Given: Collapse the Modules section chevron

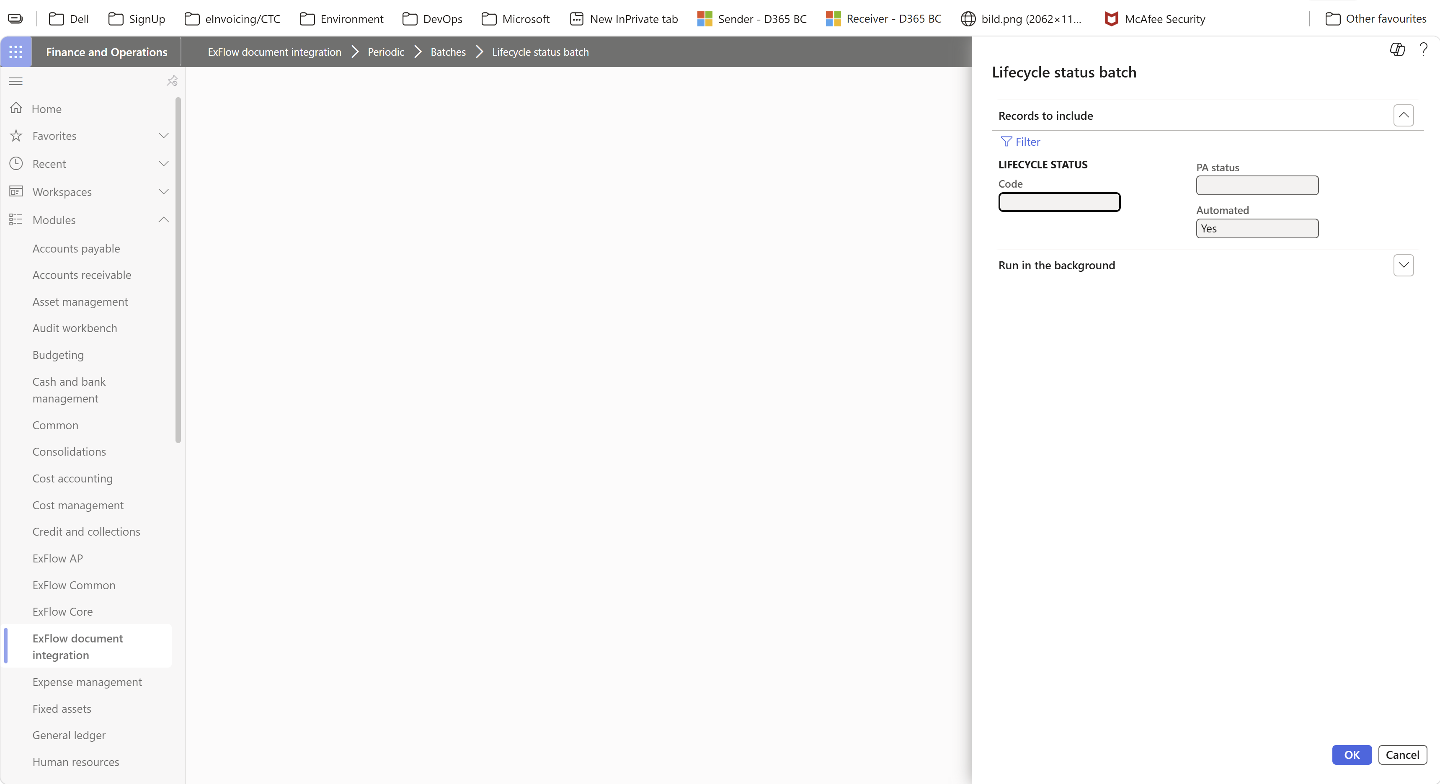Looking at the screenshot, I should point(164,219).
